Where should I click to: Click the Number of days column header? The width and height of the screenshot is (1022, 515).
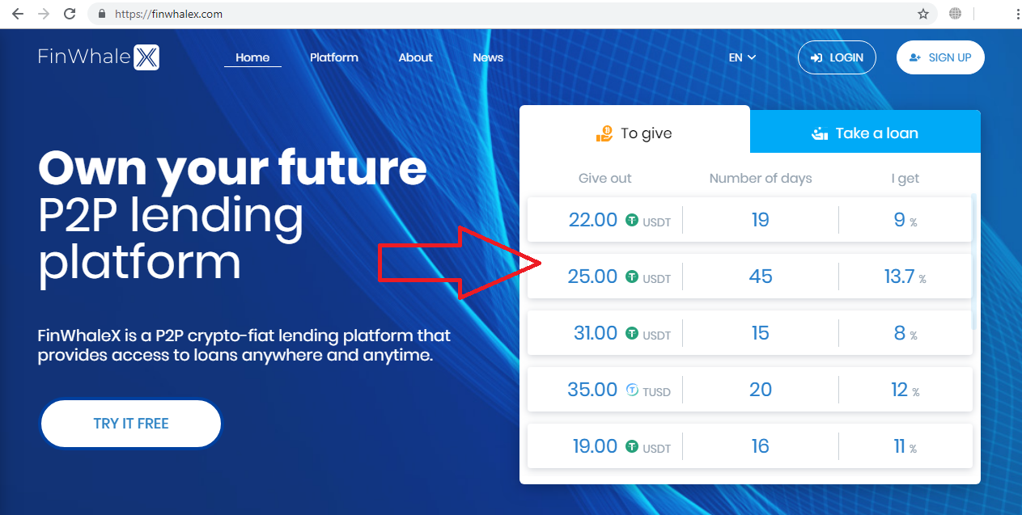point(761,178)
